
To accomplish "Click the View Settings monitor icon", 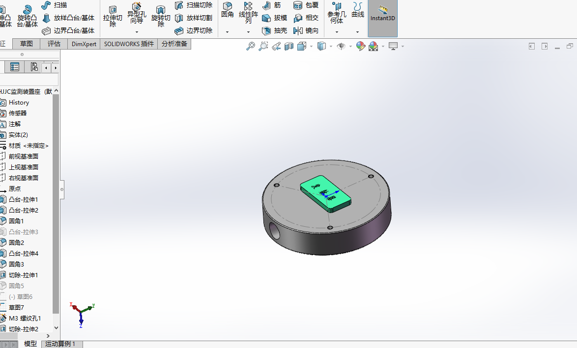I will 393,46.
